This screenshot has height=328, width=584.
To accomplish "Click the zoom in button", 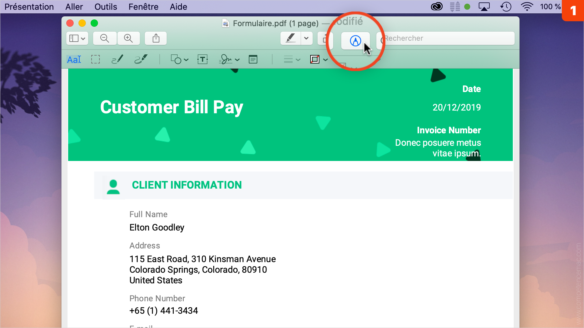I will point(128,38).
